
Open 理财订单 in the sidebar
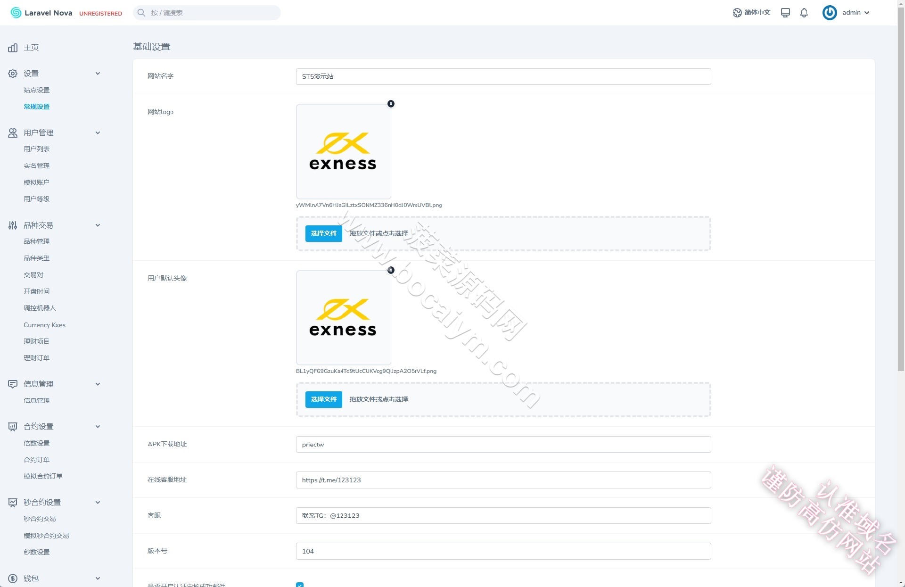point(37,358)
